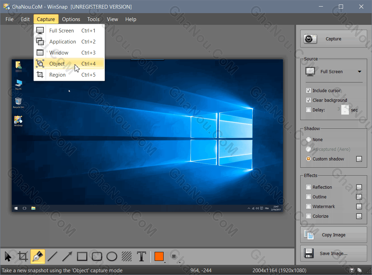Open the Options menu

point(71,19)
